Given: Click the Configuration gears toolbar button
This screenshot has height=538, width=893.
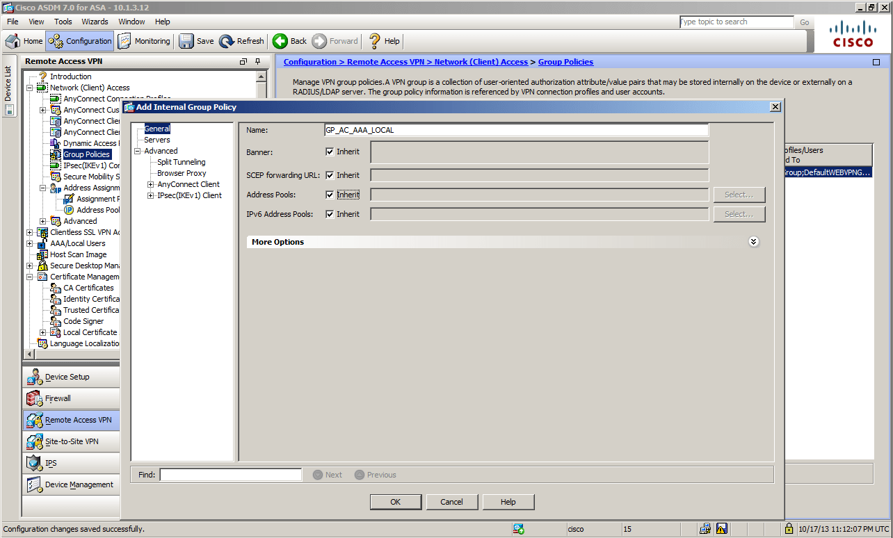Looking at the screenshot, I should point(79,41).
